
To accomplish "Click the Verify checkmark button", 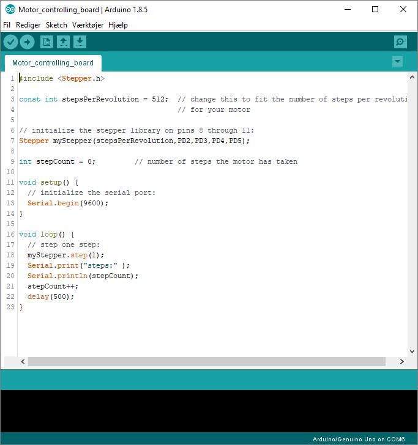I will (10, 42).
